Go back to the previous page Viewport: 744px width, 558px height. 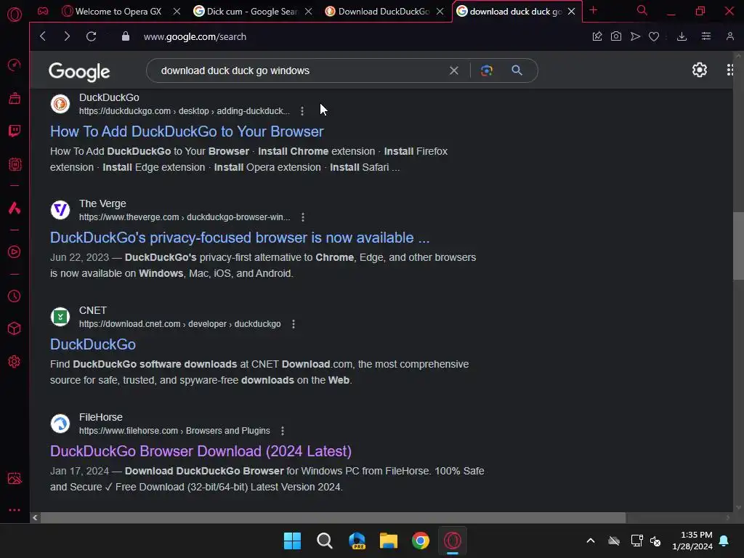[x=43, y=36]
